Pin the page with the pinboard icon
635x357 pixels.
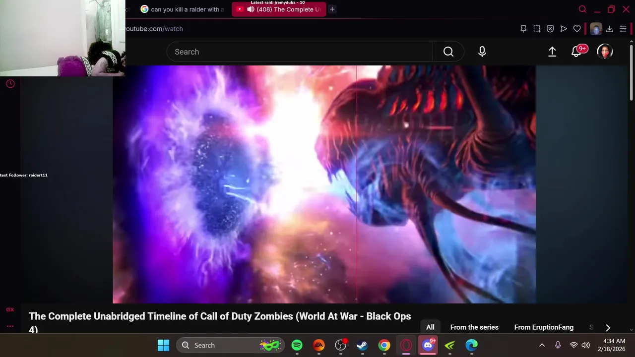[523, 29]
